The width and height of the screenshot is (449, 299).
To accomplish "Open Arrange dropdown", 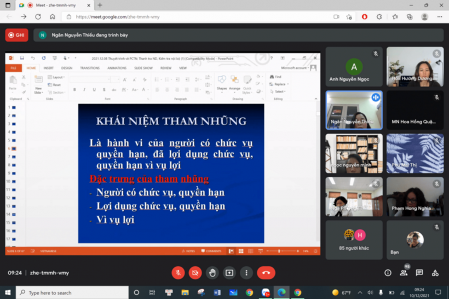I will tap(234, 84).
